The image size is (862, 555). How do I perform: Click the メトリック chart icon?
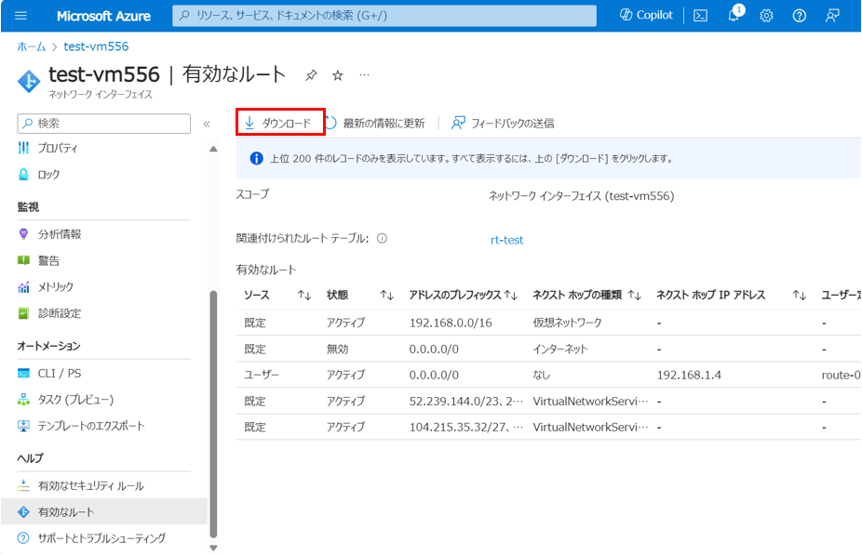(23, 287)
